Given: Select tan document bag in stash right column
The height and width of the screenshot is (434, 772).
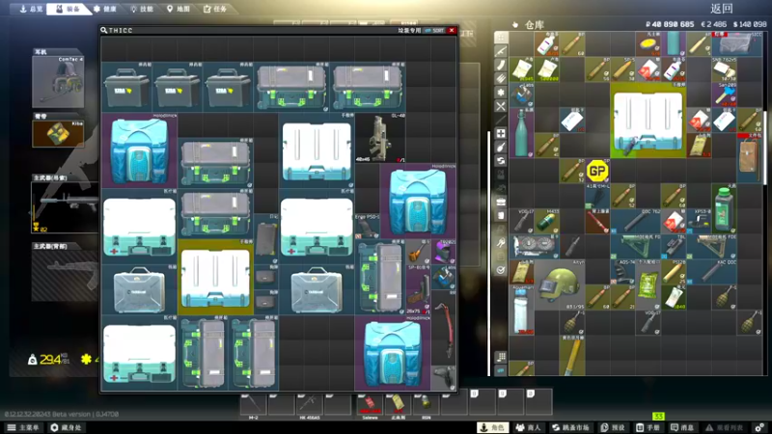Looking at the screenshot, I should 750,158.
